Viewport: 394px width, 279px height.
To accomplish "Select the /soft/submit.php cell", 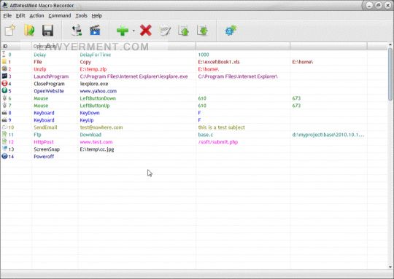I will click(218, 142).
